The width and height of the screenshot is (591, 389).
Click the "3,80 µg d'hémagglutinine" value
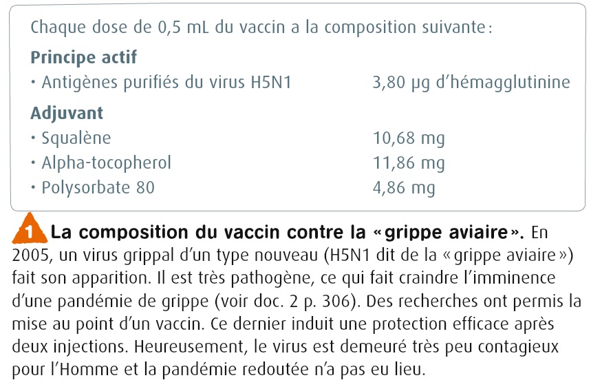(x=471, y=83)
